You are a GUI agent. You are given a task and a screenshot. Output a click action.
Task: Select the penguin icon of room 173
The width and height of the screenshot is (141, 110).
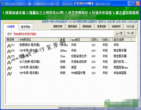point(9,57)
